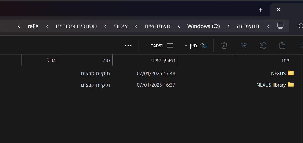Expand the chevron between משתמשים and ציבורי

point(136,26)
